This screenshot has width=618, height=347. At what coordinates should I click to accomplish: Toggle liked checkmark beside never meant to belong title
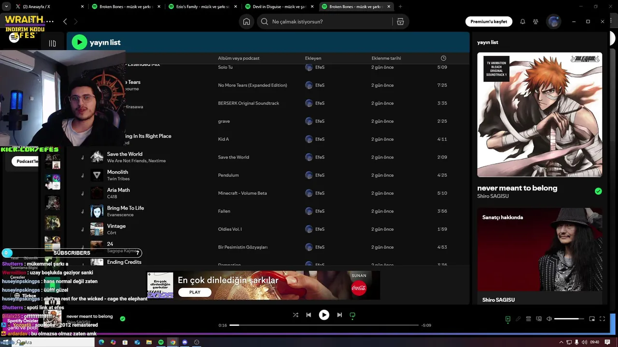click(598, 191)
